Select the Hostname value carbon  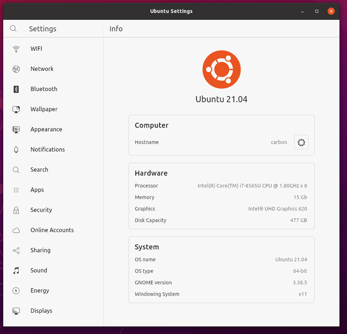pos(279,142)
